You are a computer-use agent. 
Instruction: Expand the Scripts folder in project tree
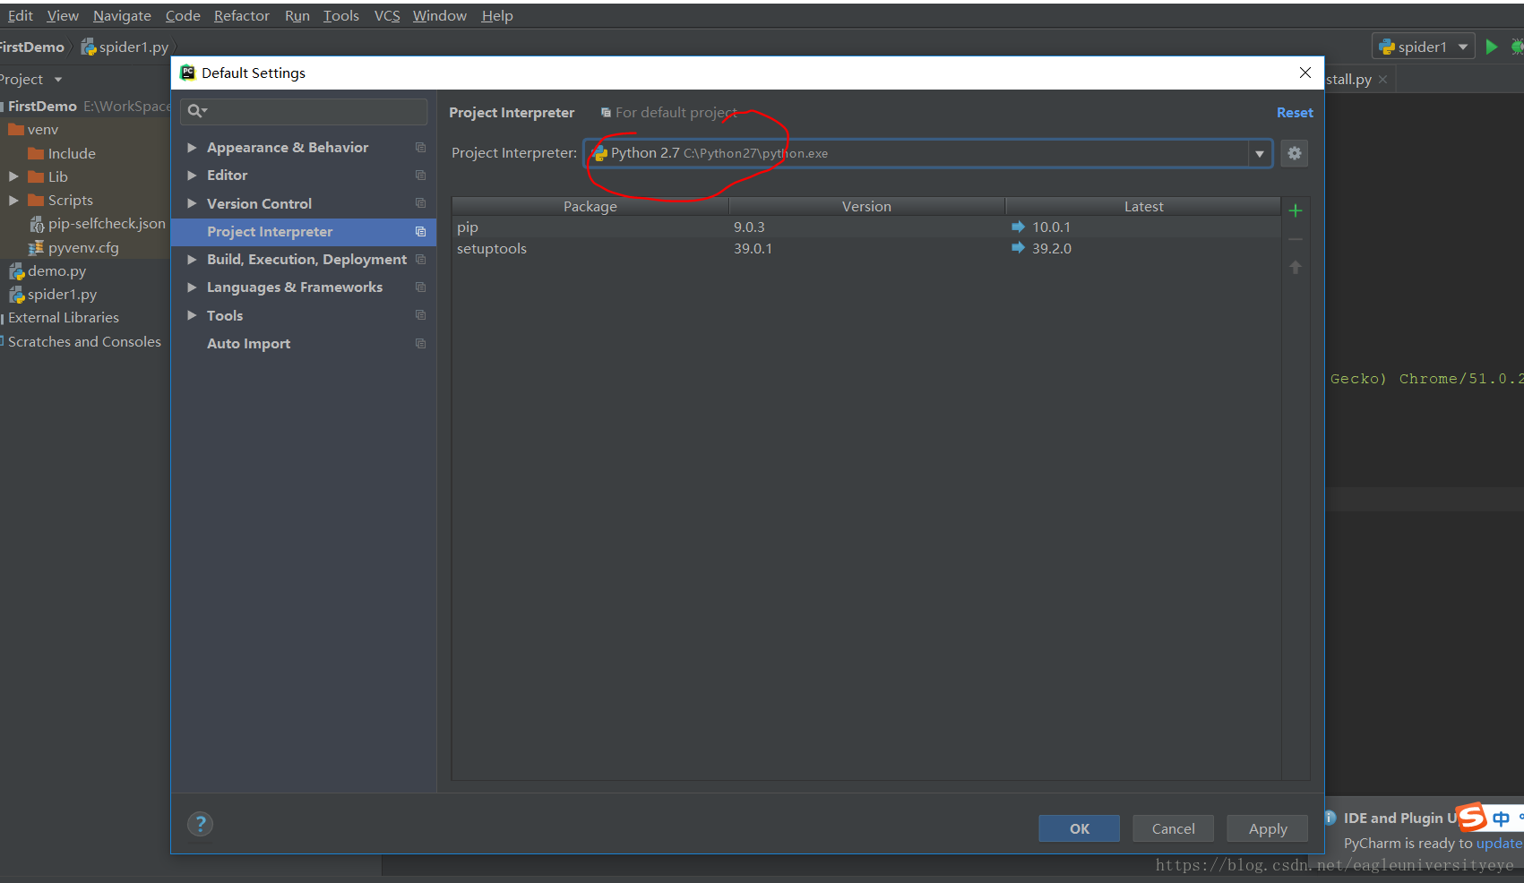tap(13, 201)
